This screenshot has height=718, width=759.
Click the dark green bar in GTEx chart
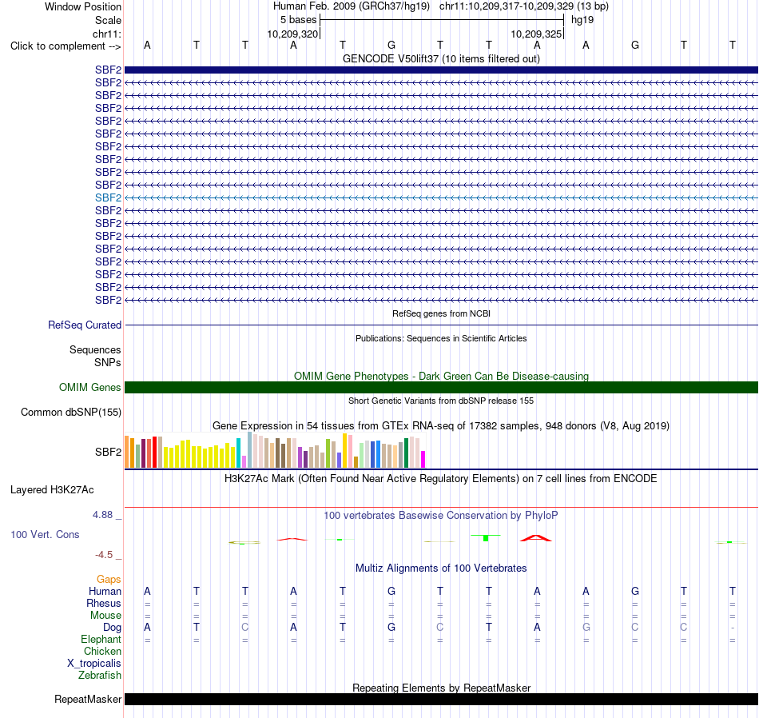coord(407,453)
